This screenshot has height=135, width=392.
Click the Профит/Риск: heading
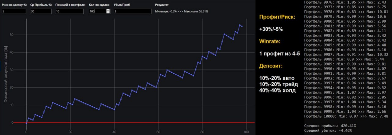click(277, 17)
